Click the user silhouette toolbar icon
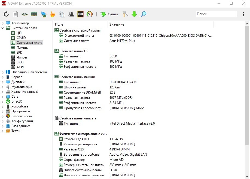Image resolution: width=250 pixels, height=179 pixels. [71, 14]
